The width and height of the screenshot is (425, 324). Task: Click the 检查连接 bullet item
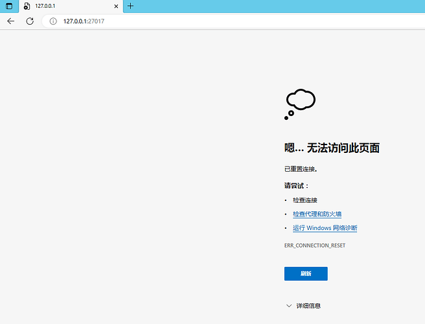(304, 200)
